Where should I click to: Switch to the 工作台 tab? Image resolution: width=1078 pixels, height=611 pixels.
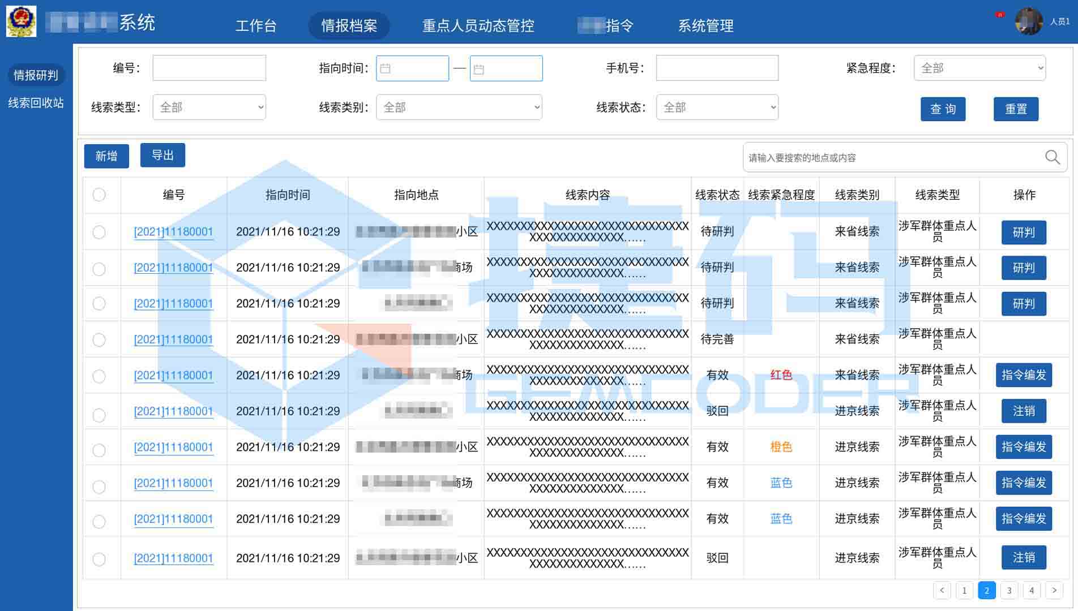click(x=256, y=25)
